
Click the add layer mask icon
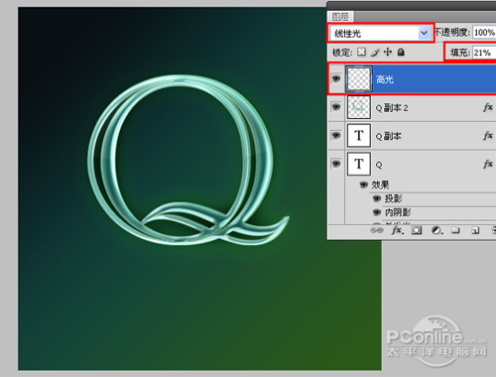417,230
